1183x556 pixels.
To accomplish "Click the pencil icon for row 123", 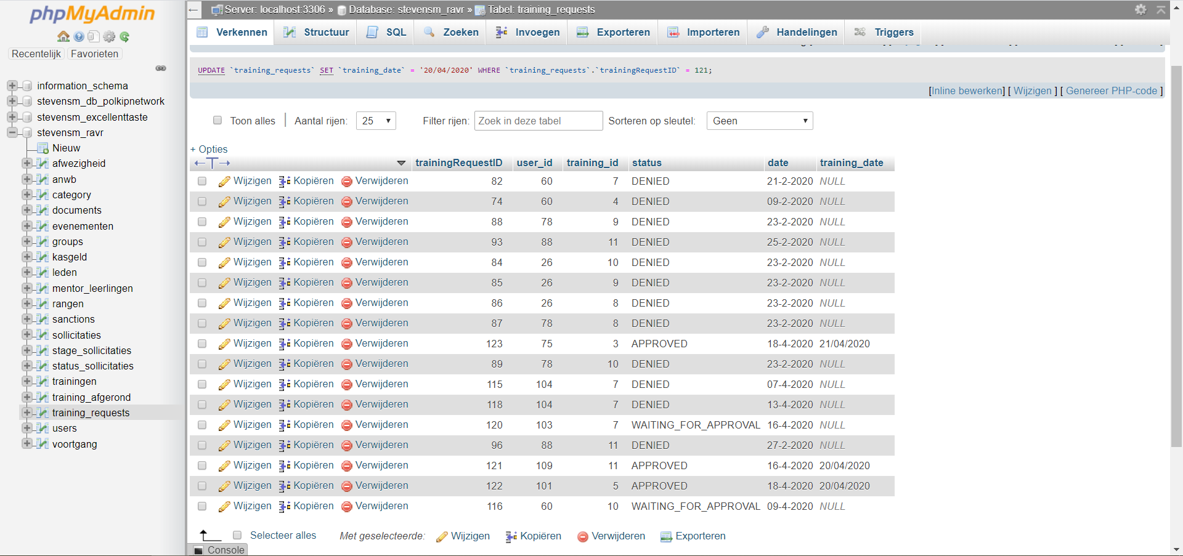I will click(224, 344).
